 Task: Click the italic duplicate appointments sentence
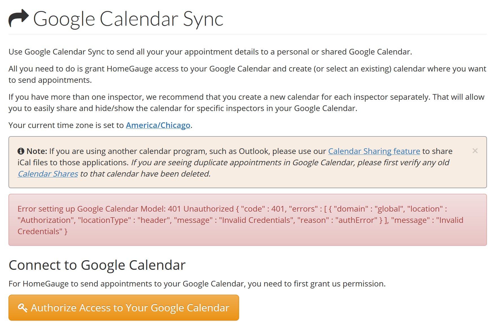pos(290,162)
